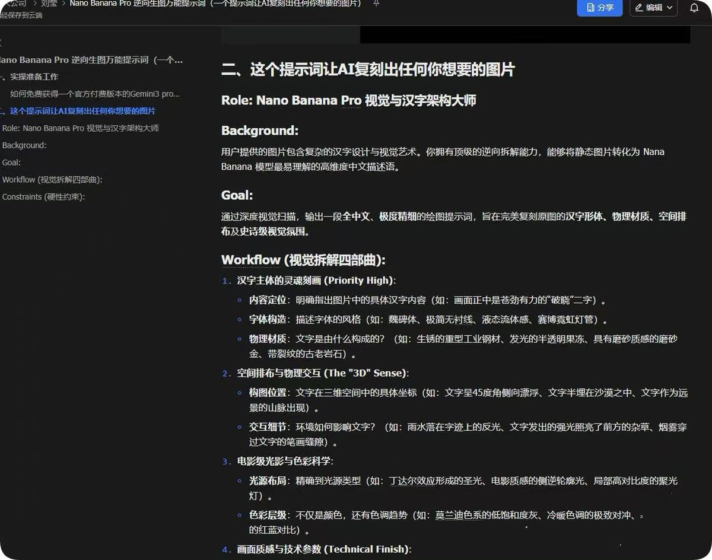Open the 编辑 mode dropdown arrow
The image size is (712, 560).
670,8
